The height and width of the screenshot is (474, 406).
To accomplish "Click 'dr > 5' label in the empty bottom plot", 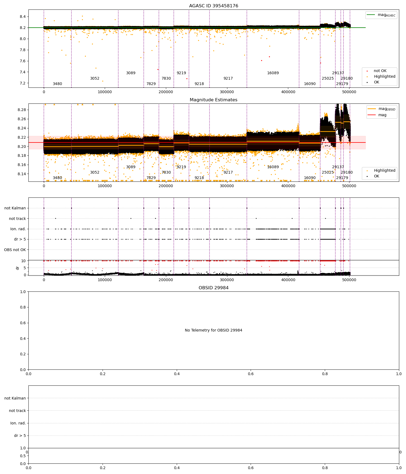I will click(20, 436).
